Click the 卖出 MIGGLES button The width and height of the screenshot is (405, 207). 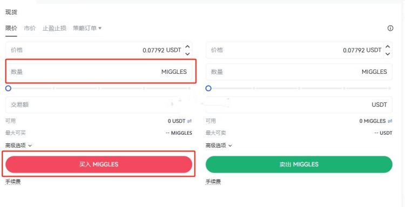click(x=299, y=164)
